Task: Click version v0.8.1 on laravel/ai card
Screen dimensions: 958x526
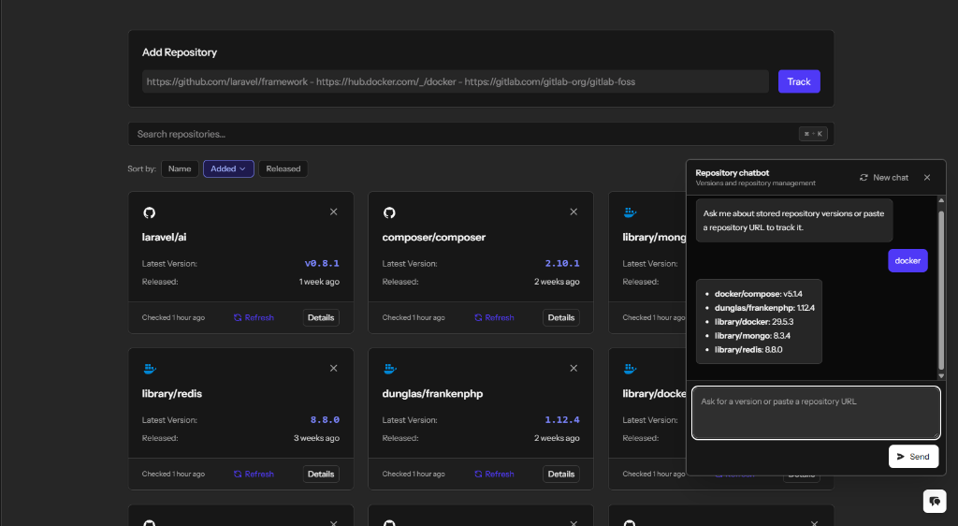Action: tap(322, 263)
